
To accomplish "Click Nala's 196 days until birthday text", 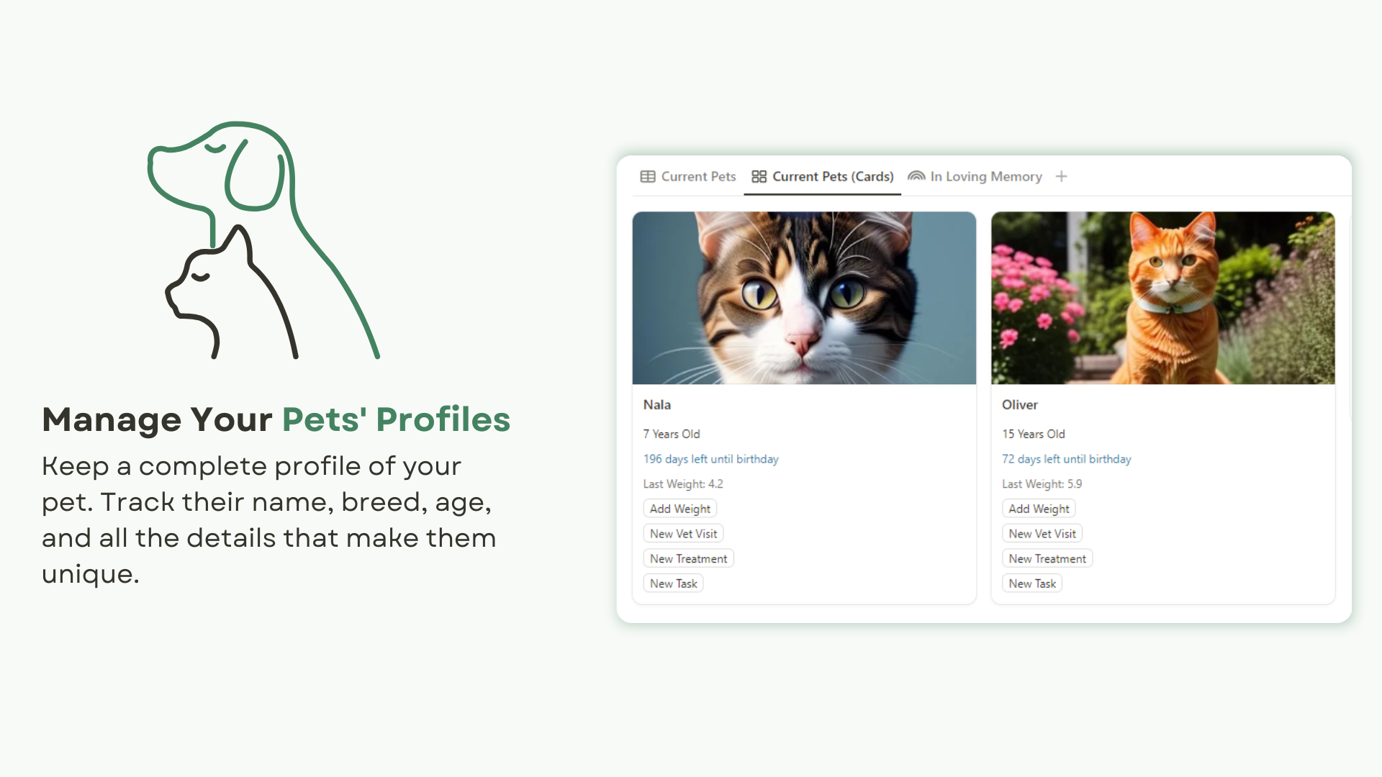I will pyautogui.click(x=710, y=459).
